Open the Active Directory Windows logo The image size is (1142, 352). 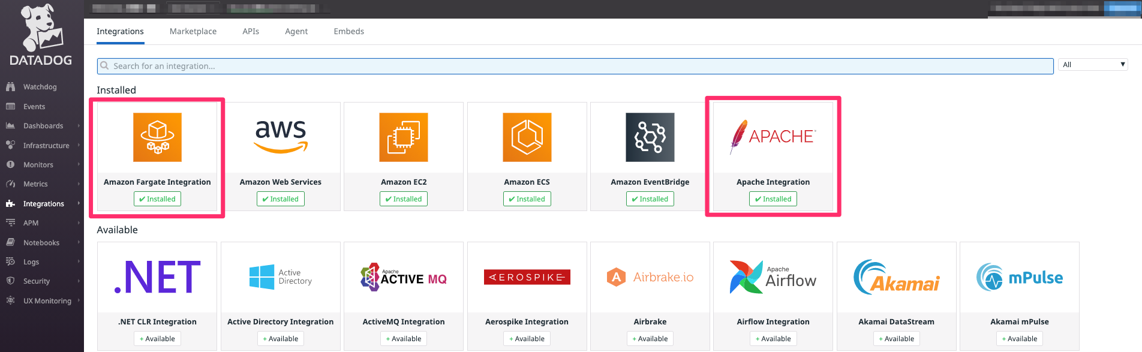(281, 277)
